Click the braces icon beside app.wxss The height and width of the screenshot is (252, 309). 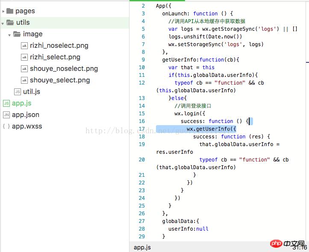click(6, 126)
